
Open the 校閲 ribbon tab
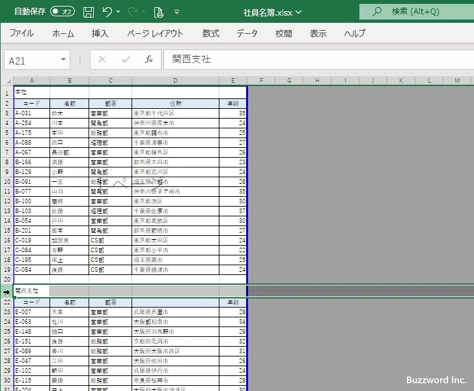(284, 33)
